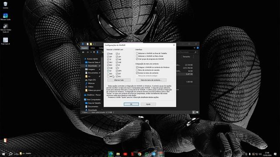Viewport: 280px width, 157px height.
Task: Open the Início ribbon tab in Explorer
Action: coord(93,48)
